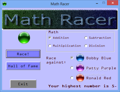Pick Patty Purple opponent radio button
120x92 pixels.
click(x=72, y=68)
